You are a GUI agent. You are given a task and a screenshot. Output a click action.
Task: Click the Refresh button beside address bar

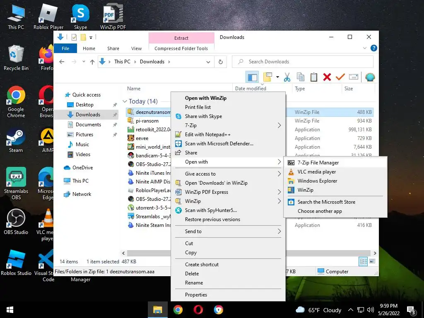tap(221, 62)
